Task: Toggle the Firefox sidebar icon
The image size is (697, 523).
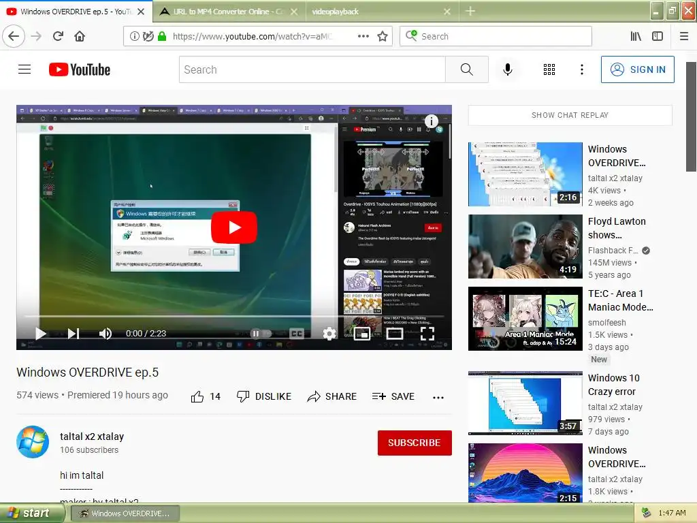Action: 658,36
